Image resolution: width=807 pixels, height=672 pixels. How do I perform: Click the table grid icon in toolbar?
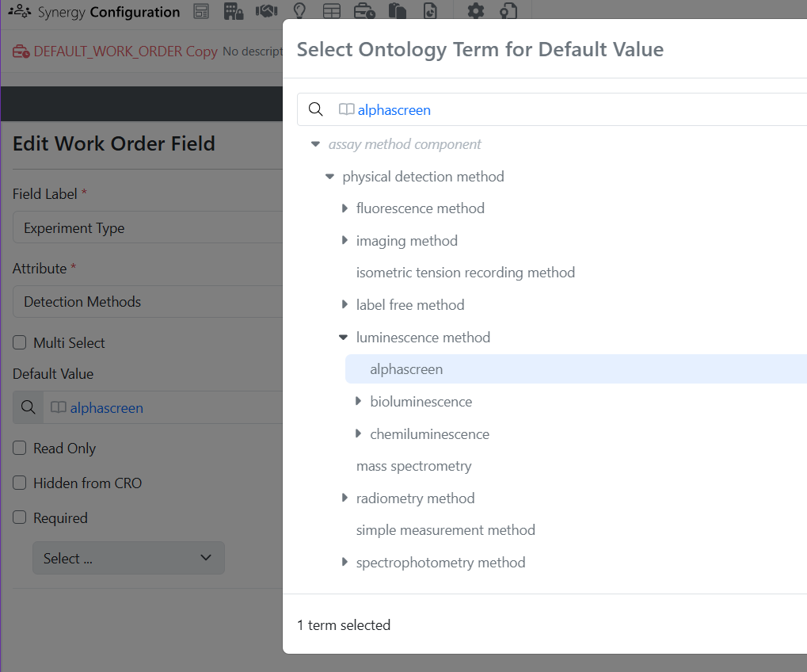[332, 11]
